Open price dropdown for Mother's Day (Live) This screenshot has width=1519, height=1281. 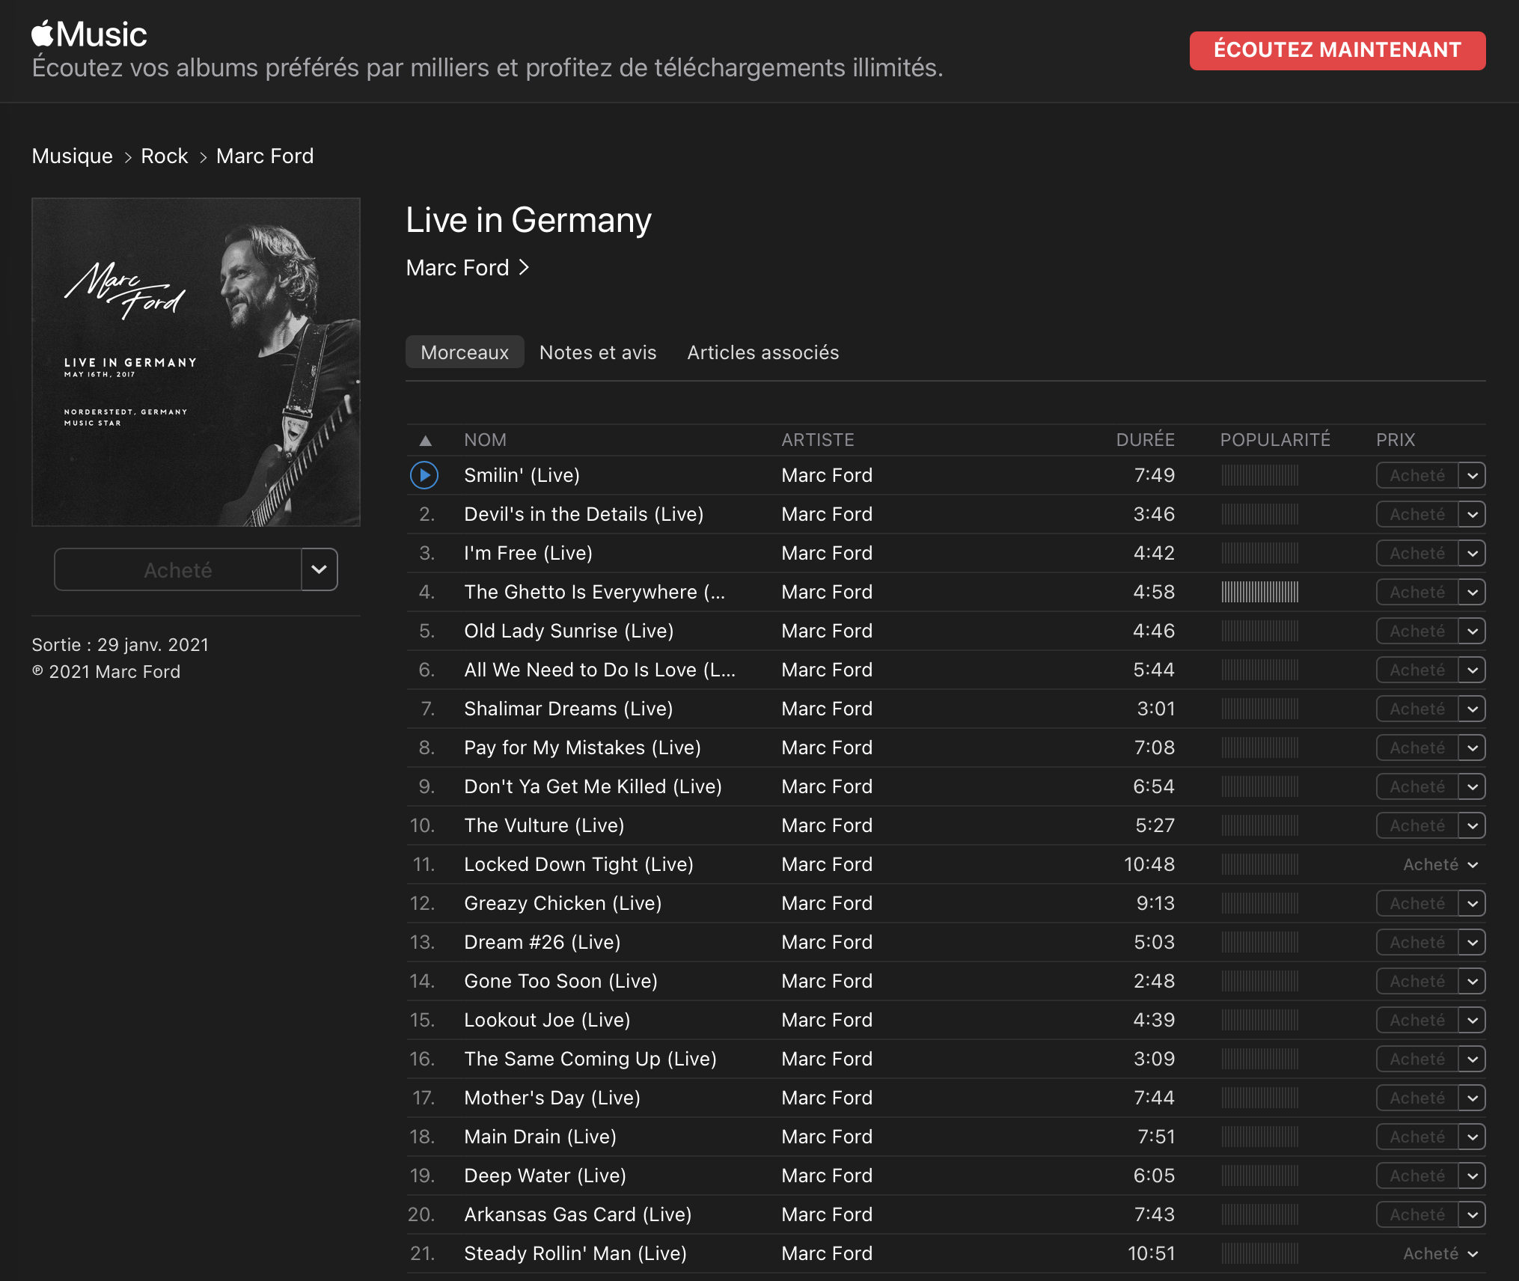1472,1098
